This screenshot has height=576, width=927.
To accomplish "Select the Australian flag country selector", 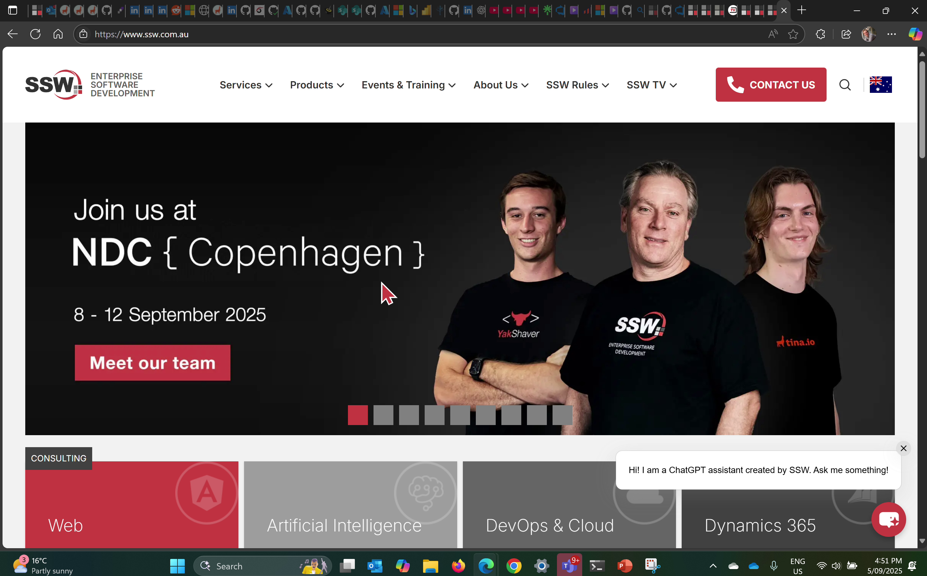I will point(881,85).
